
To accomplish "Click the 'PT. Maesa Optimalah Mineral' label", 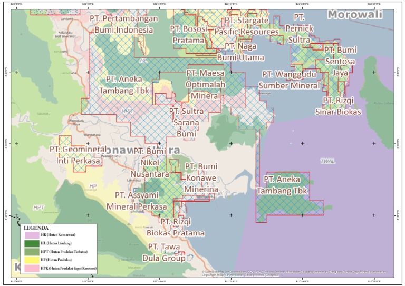I will 205,85.
